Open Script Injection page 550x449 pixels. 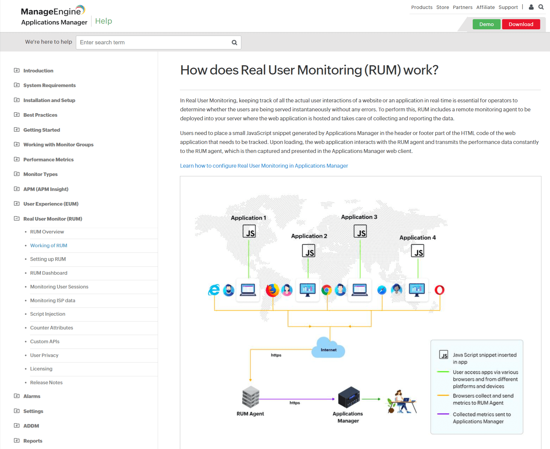[x=48, y=314]
